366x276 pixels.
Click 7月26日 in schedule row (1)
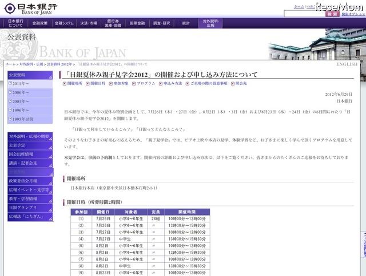(103, 219)
